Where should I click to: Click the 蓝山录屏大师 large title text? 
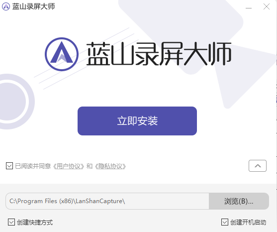pos(159,54)
